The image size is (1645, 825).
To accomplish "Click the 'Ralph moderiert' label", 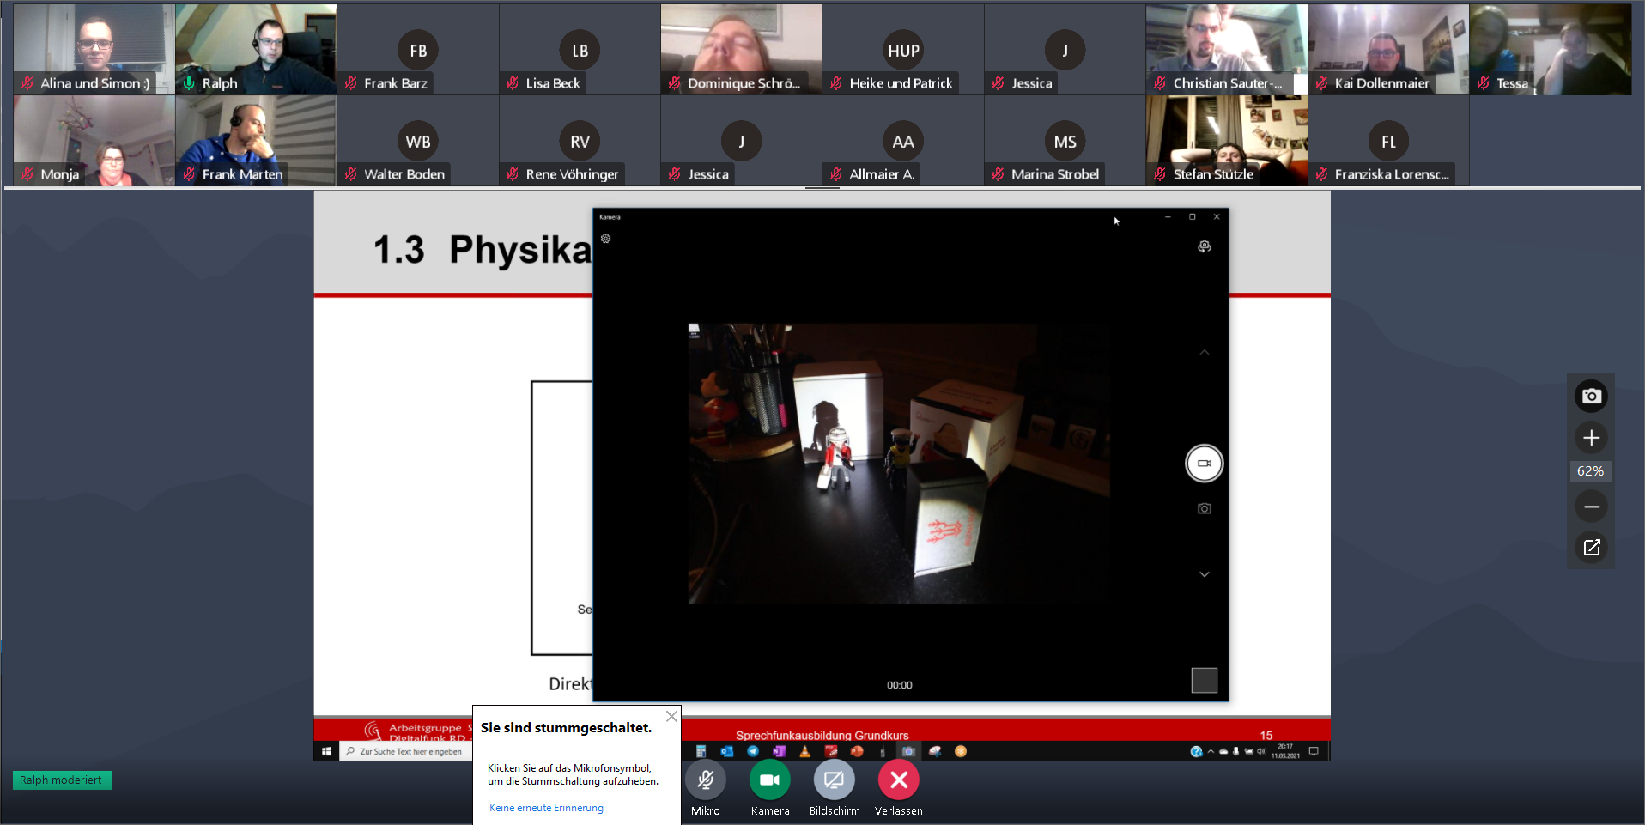I will tap(61, 780).
